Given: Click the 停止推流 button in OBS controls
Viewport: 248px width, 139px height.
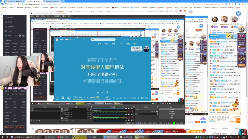Looking at the screenshot, I should (172, 109).
